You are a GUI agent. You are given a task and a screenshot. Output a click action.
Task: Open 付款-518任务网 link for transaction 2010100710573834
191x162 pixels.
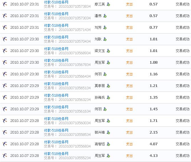click(56, 2)
